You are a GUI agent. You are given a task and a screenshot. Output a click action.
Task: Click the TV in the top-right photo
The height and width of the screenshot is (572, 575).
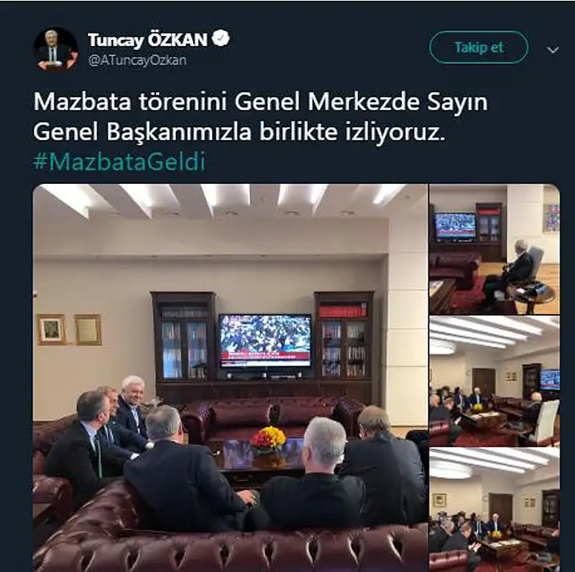click(x=455, y=227)
